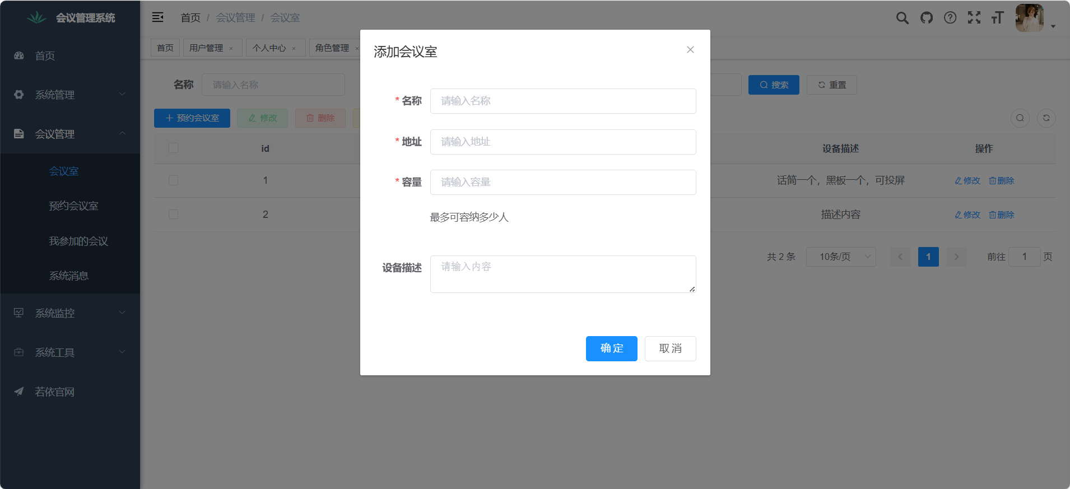Screen dimensions: 1070x489
Task: Open 系统消息 in the sidebar
Action: tap(70, 276)
